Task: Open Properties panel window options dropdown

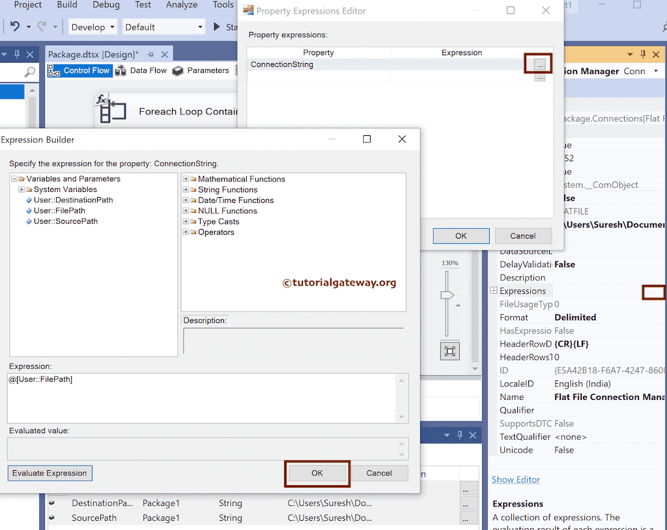Action: coord(630,55)
